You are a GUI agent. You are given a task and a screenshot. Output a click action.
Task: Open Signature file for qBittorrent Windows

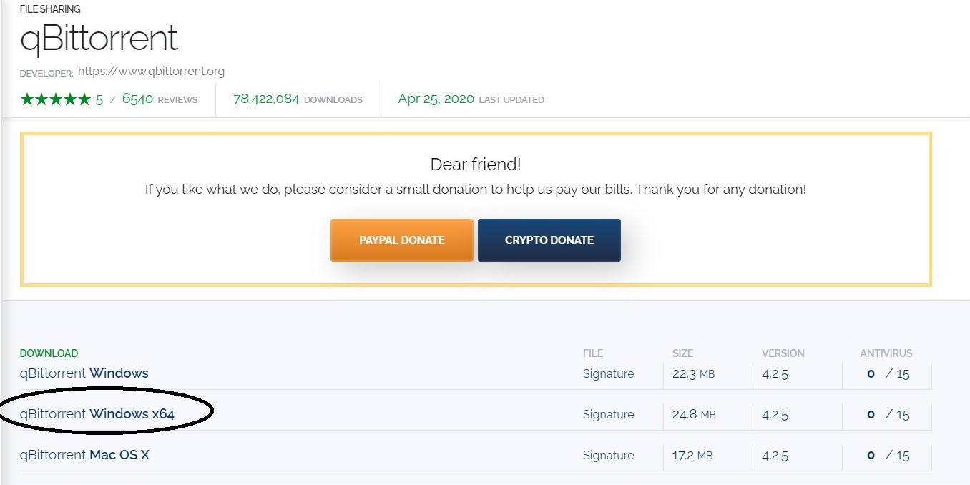[x=608, y=373]
